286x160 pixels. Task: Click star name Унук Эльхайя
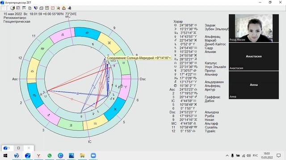[x=215, y=67]
